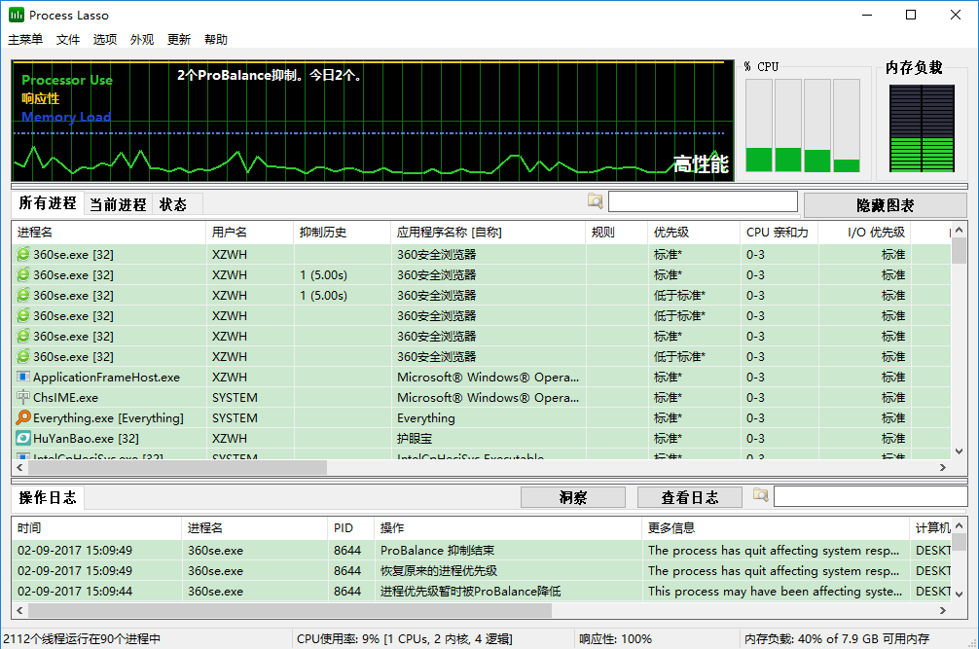Click the 查看日志 button
Image resolution: width=979 pixels, height=649 pixels.
click(689, 497)
